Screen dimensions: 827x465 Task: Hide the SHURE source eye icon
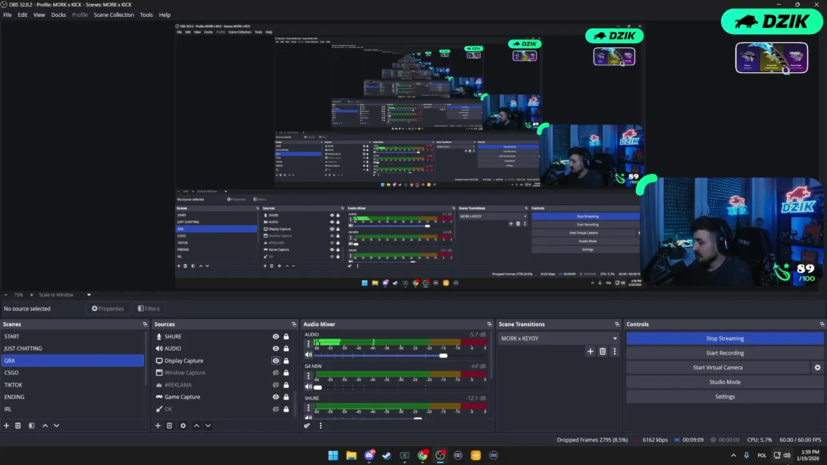pyautogui.click(x=276, y=336)
